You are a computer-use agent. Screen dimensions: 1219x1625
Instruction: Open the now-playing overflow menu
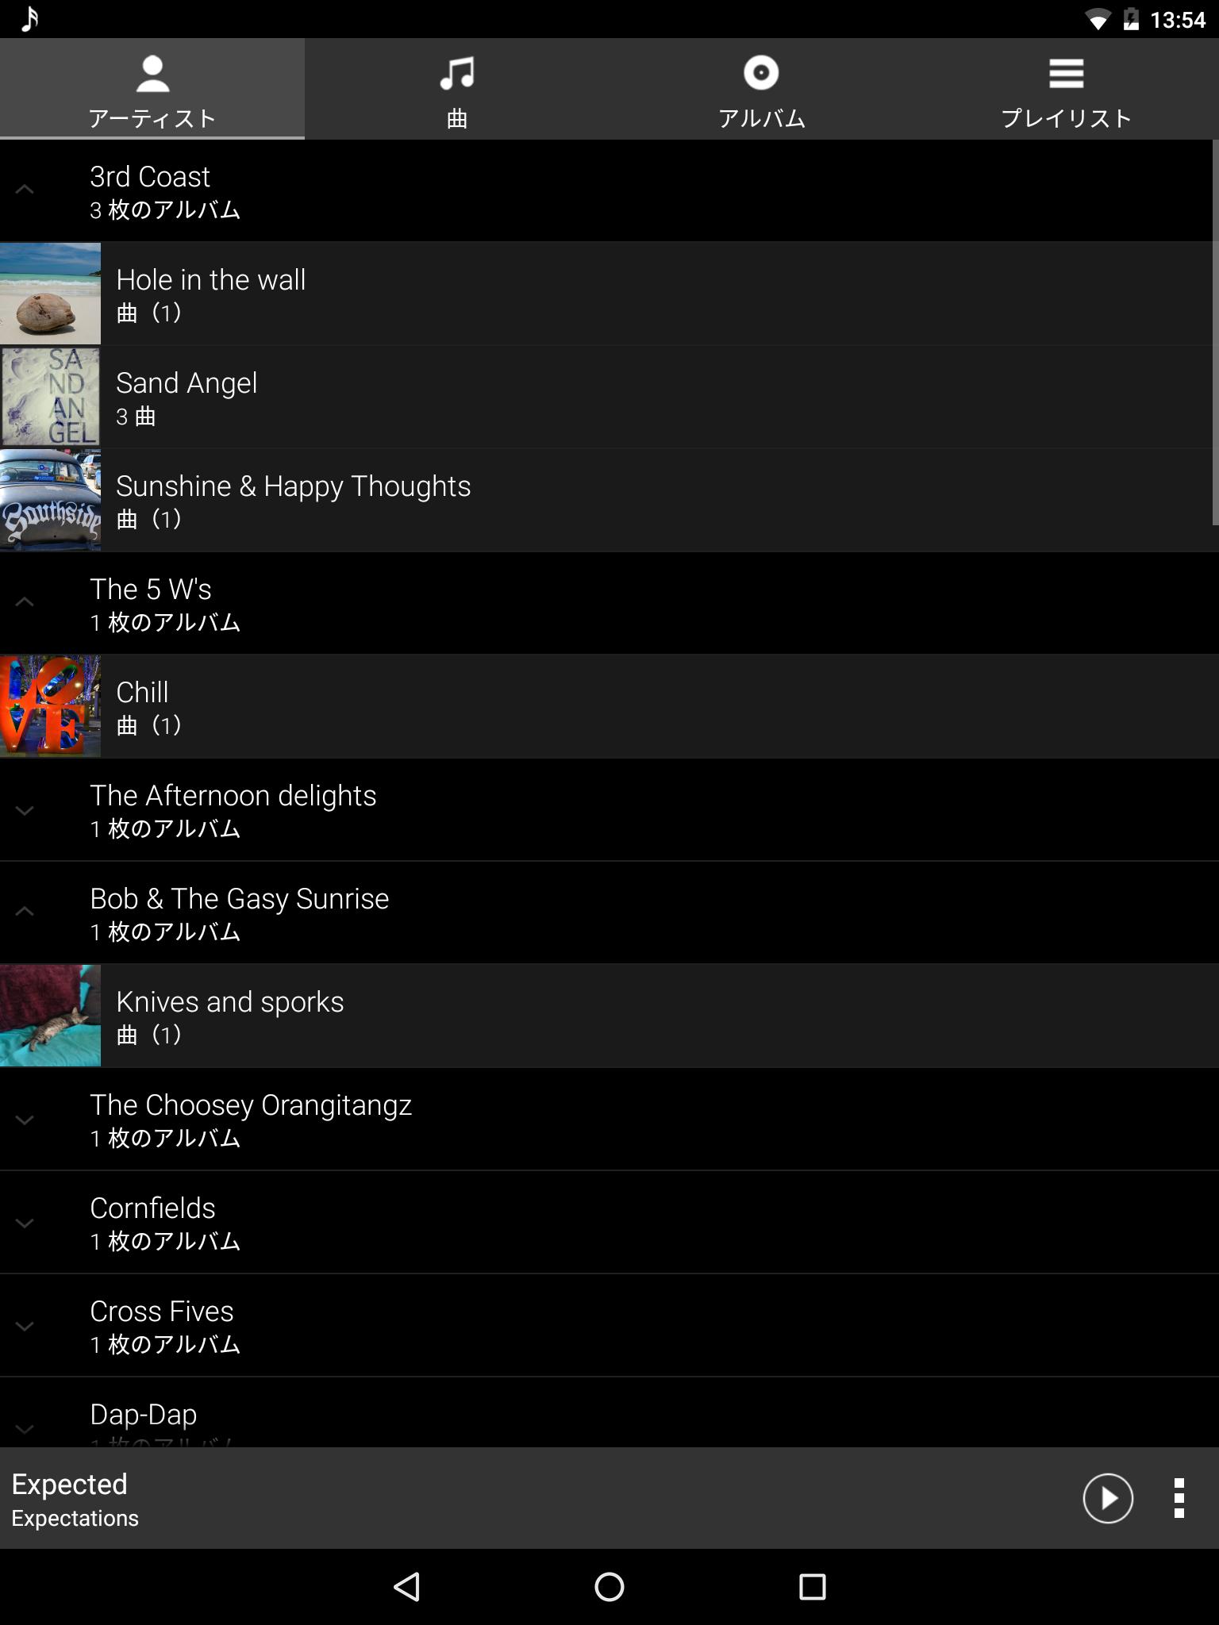[x=1179, y=1498]
